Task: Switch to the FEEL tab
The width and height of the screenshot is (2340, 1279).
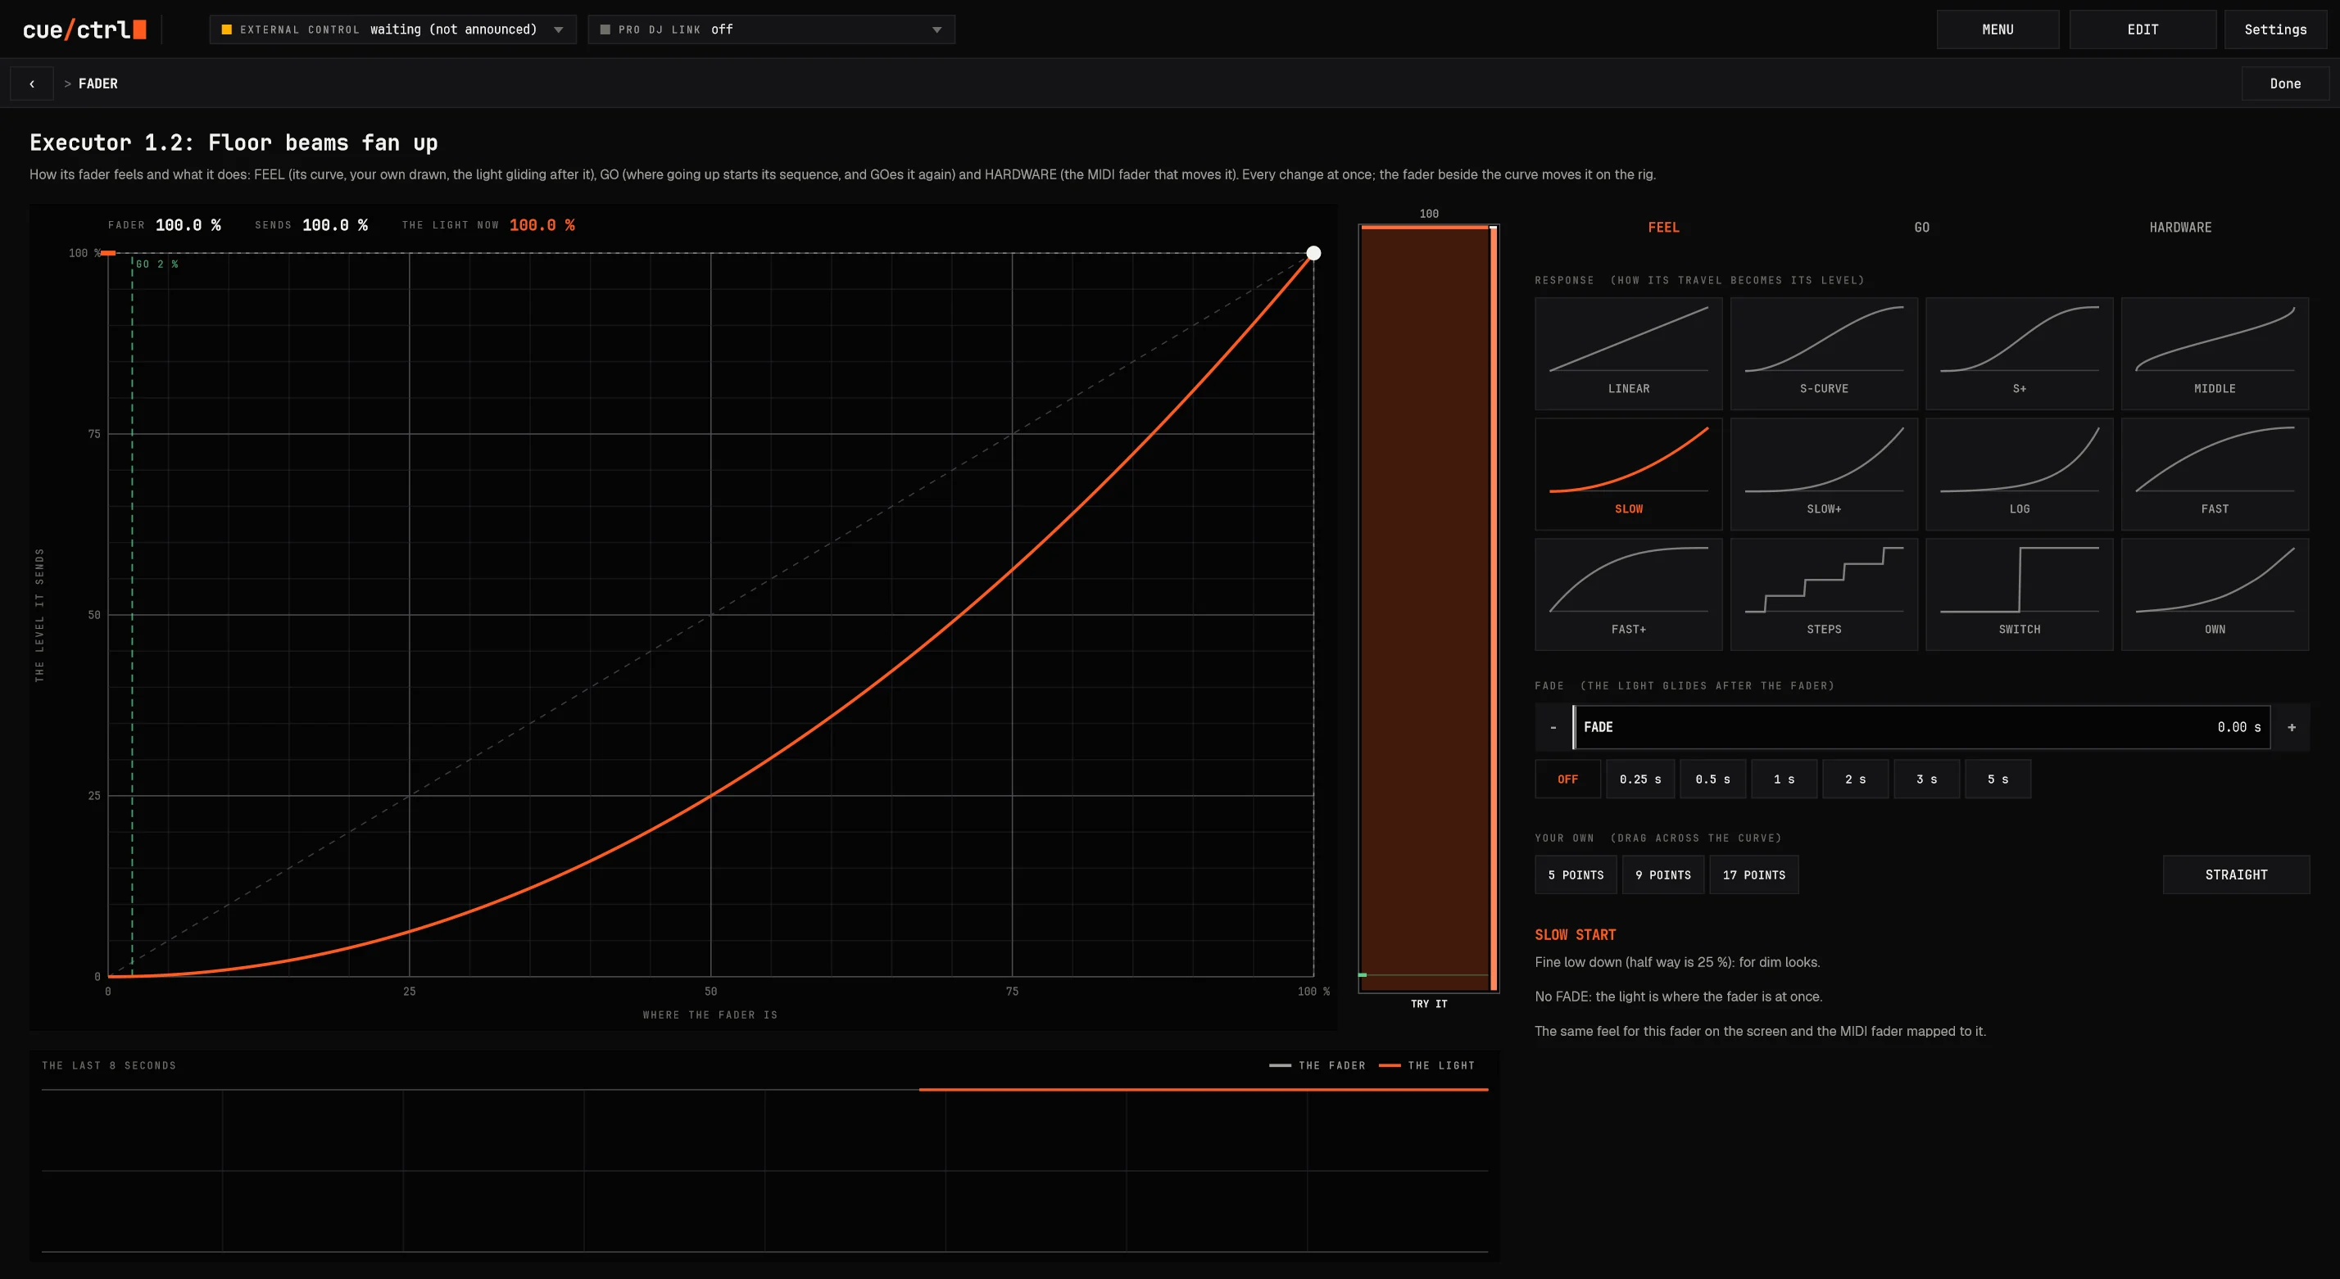Action: point(1663,227)
